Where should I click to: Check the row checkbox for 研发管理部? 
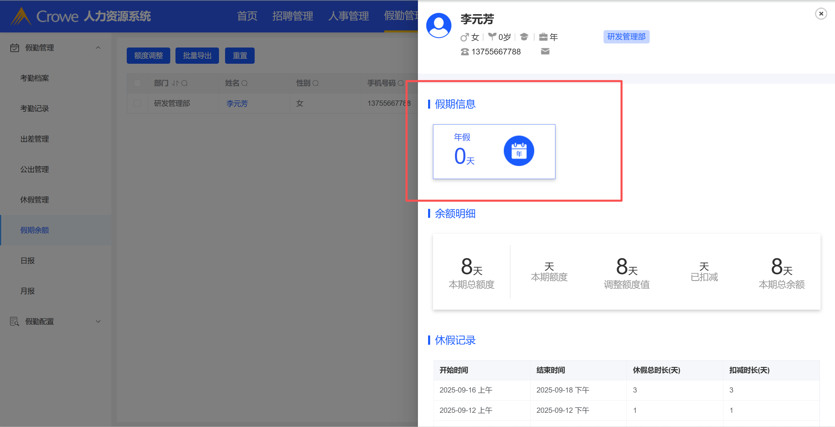[137, 103]
